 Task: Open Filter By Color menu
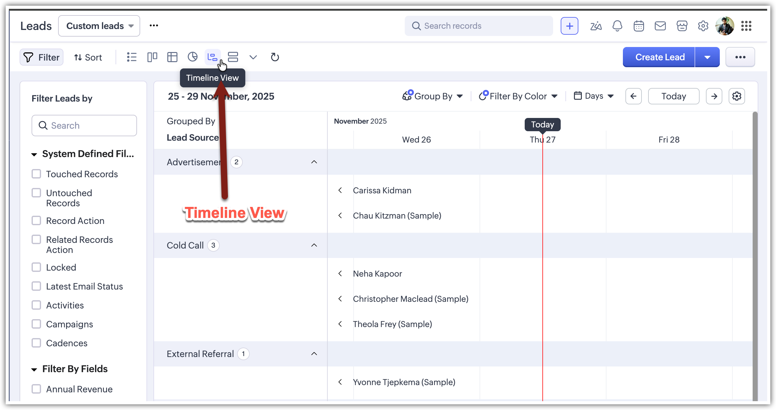click(x=518, y=96)
